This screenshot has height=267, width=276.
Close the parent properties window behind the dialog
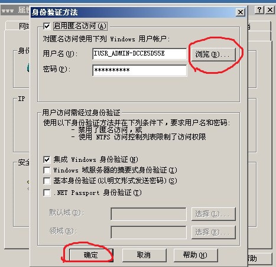click(x=270, y=9)
